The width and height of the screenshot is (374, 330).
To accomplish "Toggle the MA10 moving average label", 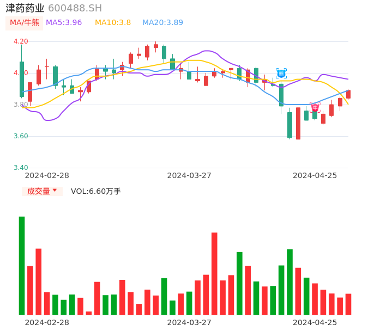I will [113, 23].
